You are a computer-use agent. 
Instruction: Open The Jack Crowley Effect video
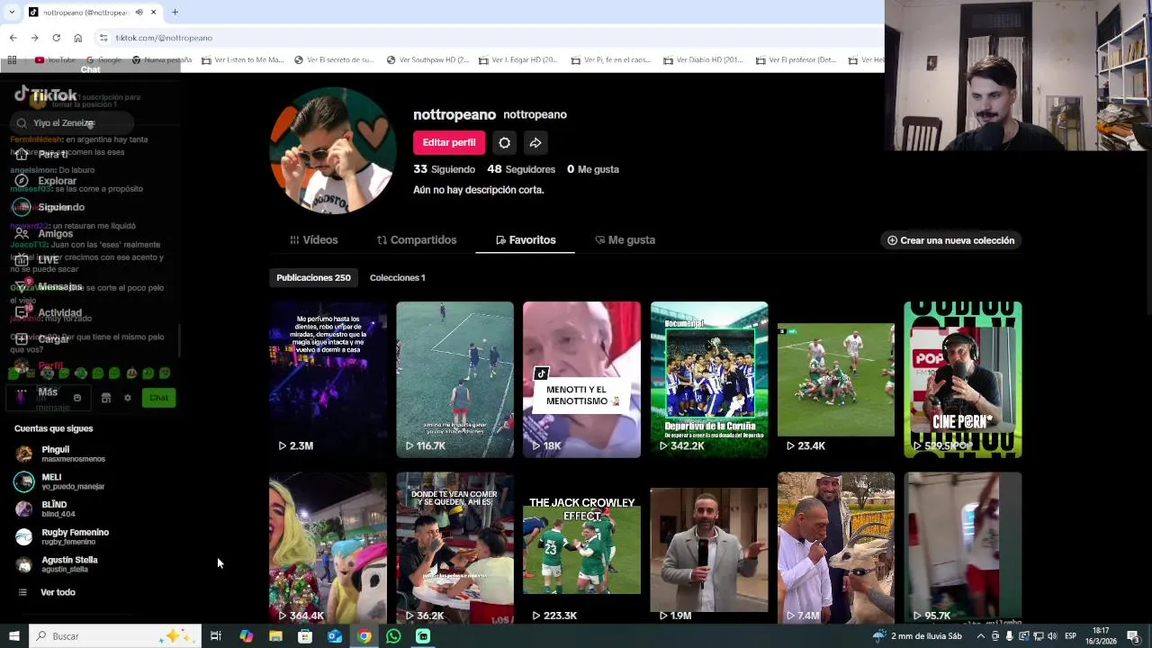coord(581,547)
